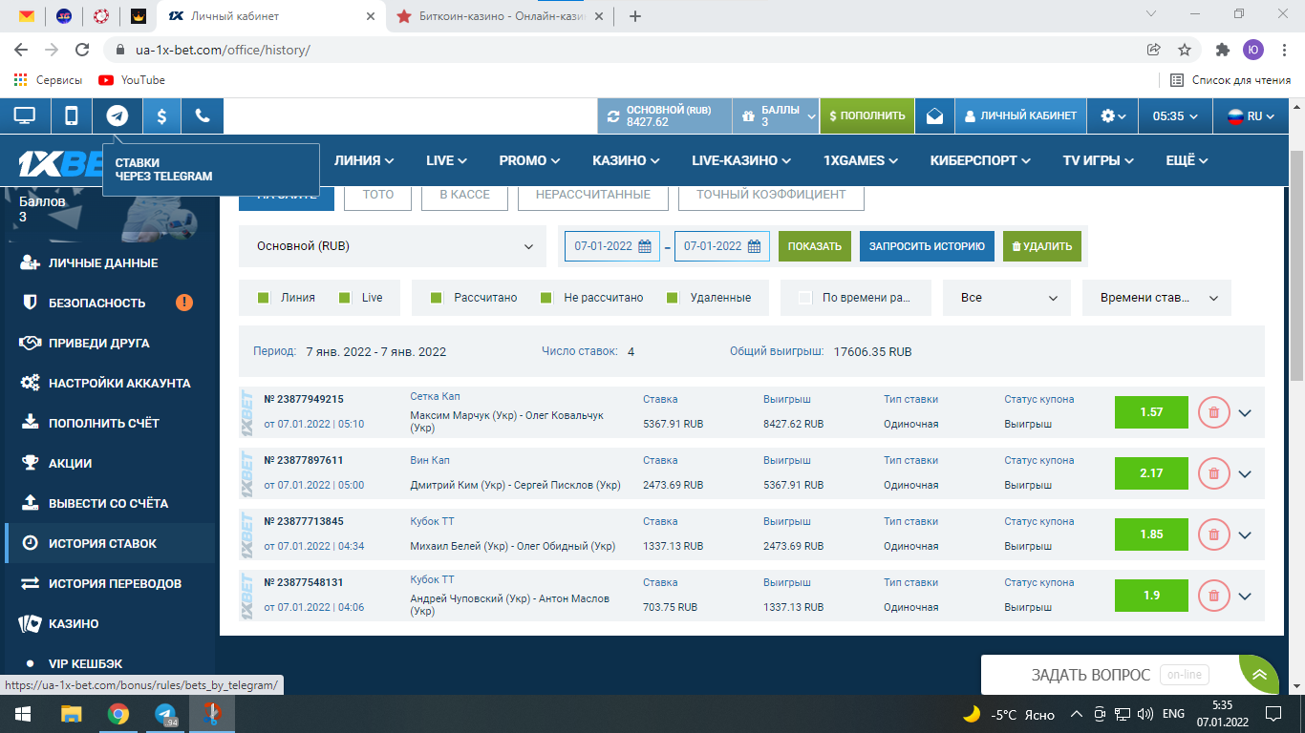This screenshot has width=1305, height=733.
Task: Toggle the Рассчитано checkbox
Action: [437, 298]
